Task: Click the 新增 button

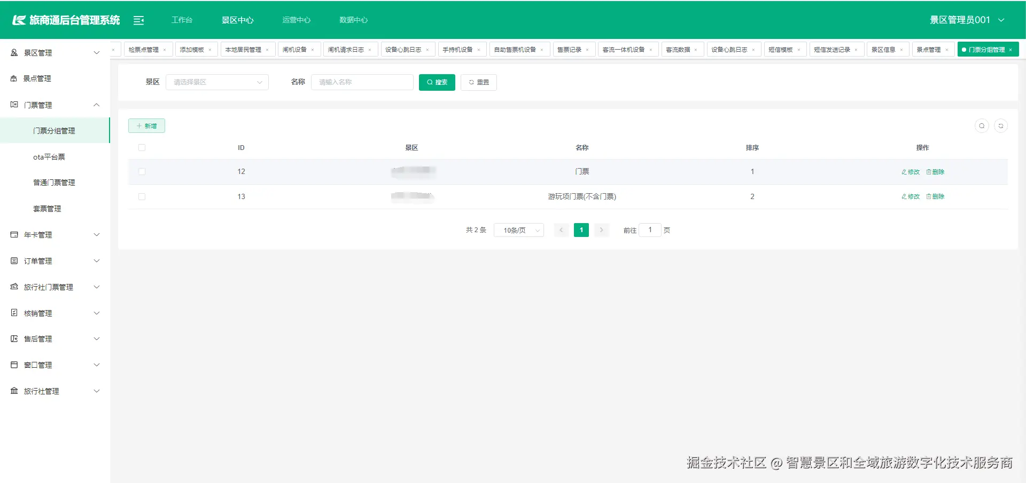Action: coord(146,125)
